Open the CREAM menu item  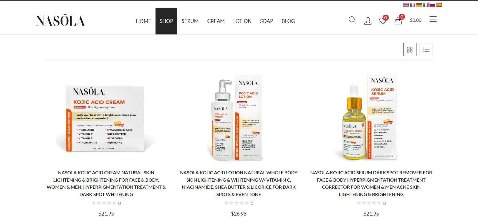coord(216,21)
